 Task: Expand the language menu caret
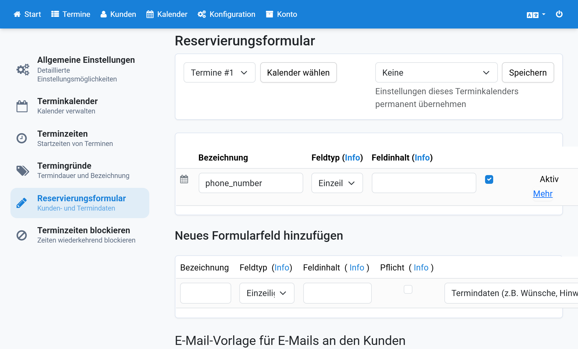click(x=544, y=14)
